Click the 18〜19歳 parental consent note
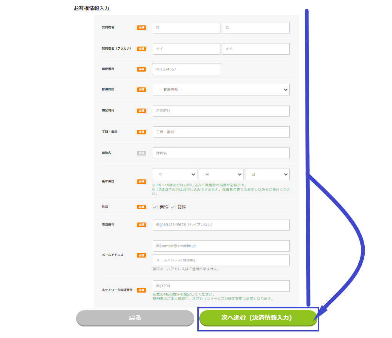This screenshot has height=338, width=392. coord(200,185)
